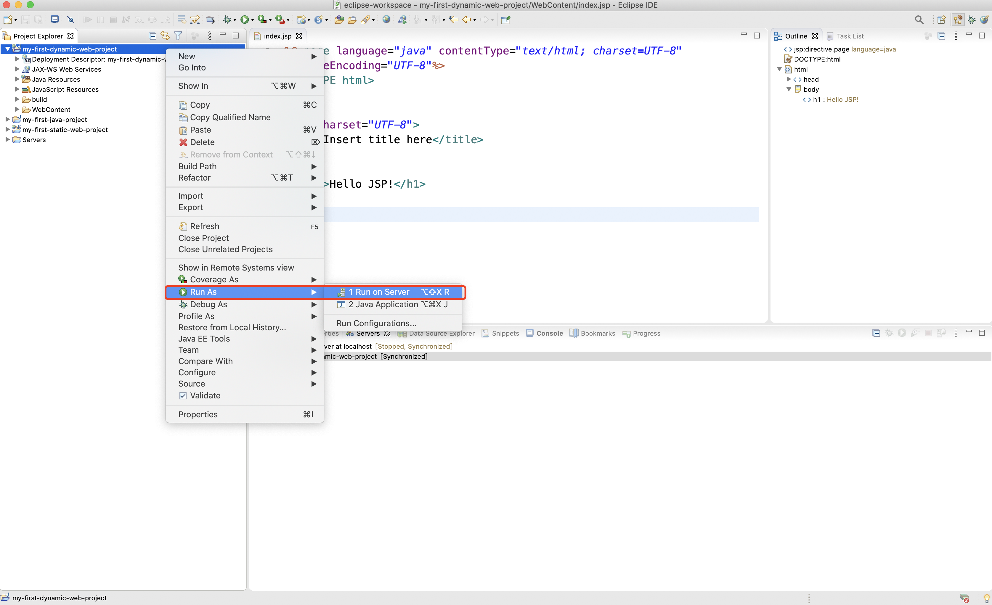Viewport: 992px width, 605px height.
Task: Click the Coverage run toolbar icon
Action: click(262, 19)
